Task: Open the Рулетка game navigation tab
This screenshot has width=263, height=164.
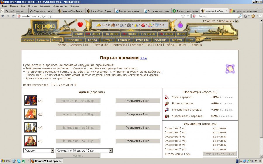Action: coord(143,40)
